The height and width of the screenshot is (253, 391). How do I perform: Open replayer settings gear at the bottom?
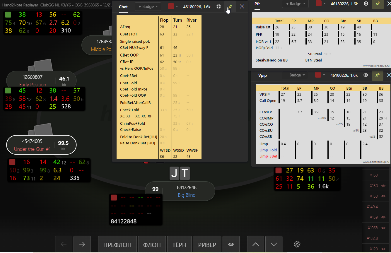[297, 244]
